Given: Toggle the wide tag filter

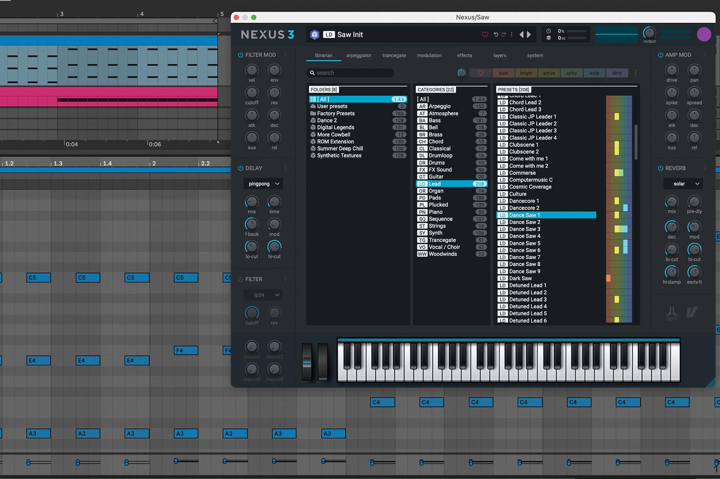Looking at the screenshot, I should tap(594, 73).
